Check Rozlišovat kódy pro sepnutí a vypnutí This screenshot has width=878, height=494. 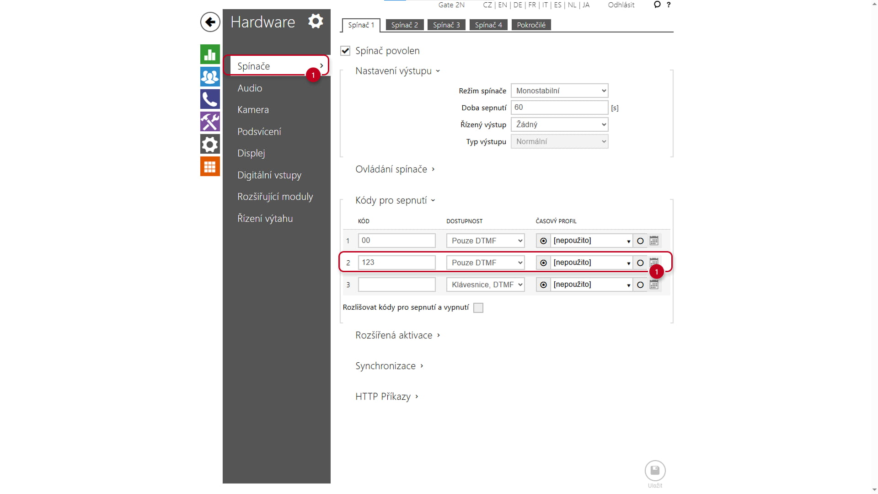[478, 308]
